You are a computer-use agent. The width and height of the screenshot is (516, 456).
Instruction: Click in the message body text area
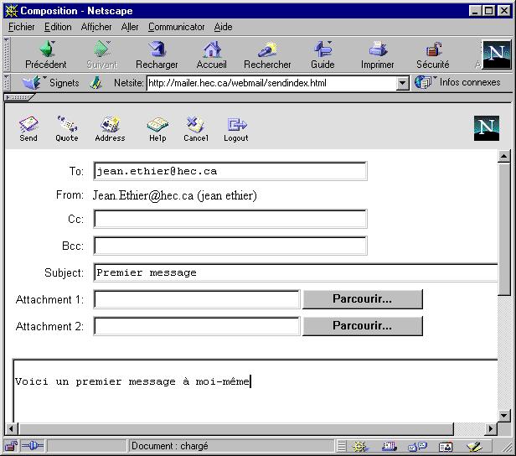tap(255, 391)
